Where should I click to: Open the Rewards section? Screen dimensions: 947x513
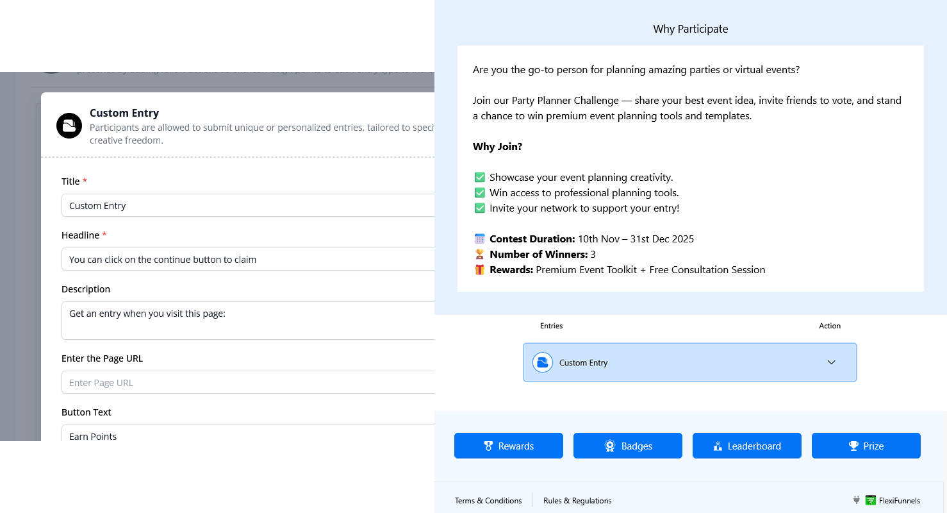[509, 446]
